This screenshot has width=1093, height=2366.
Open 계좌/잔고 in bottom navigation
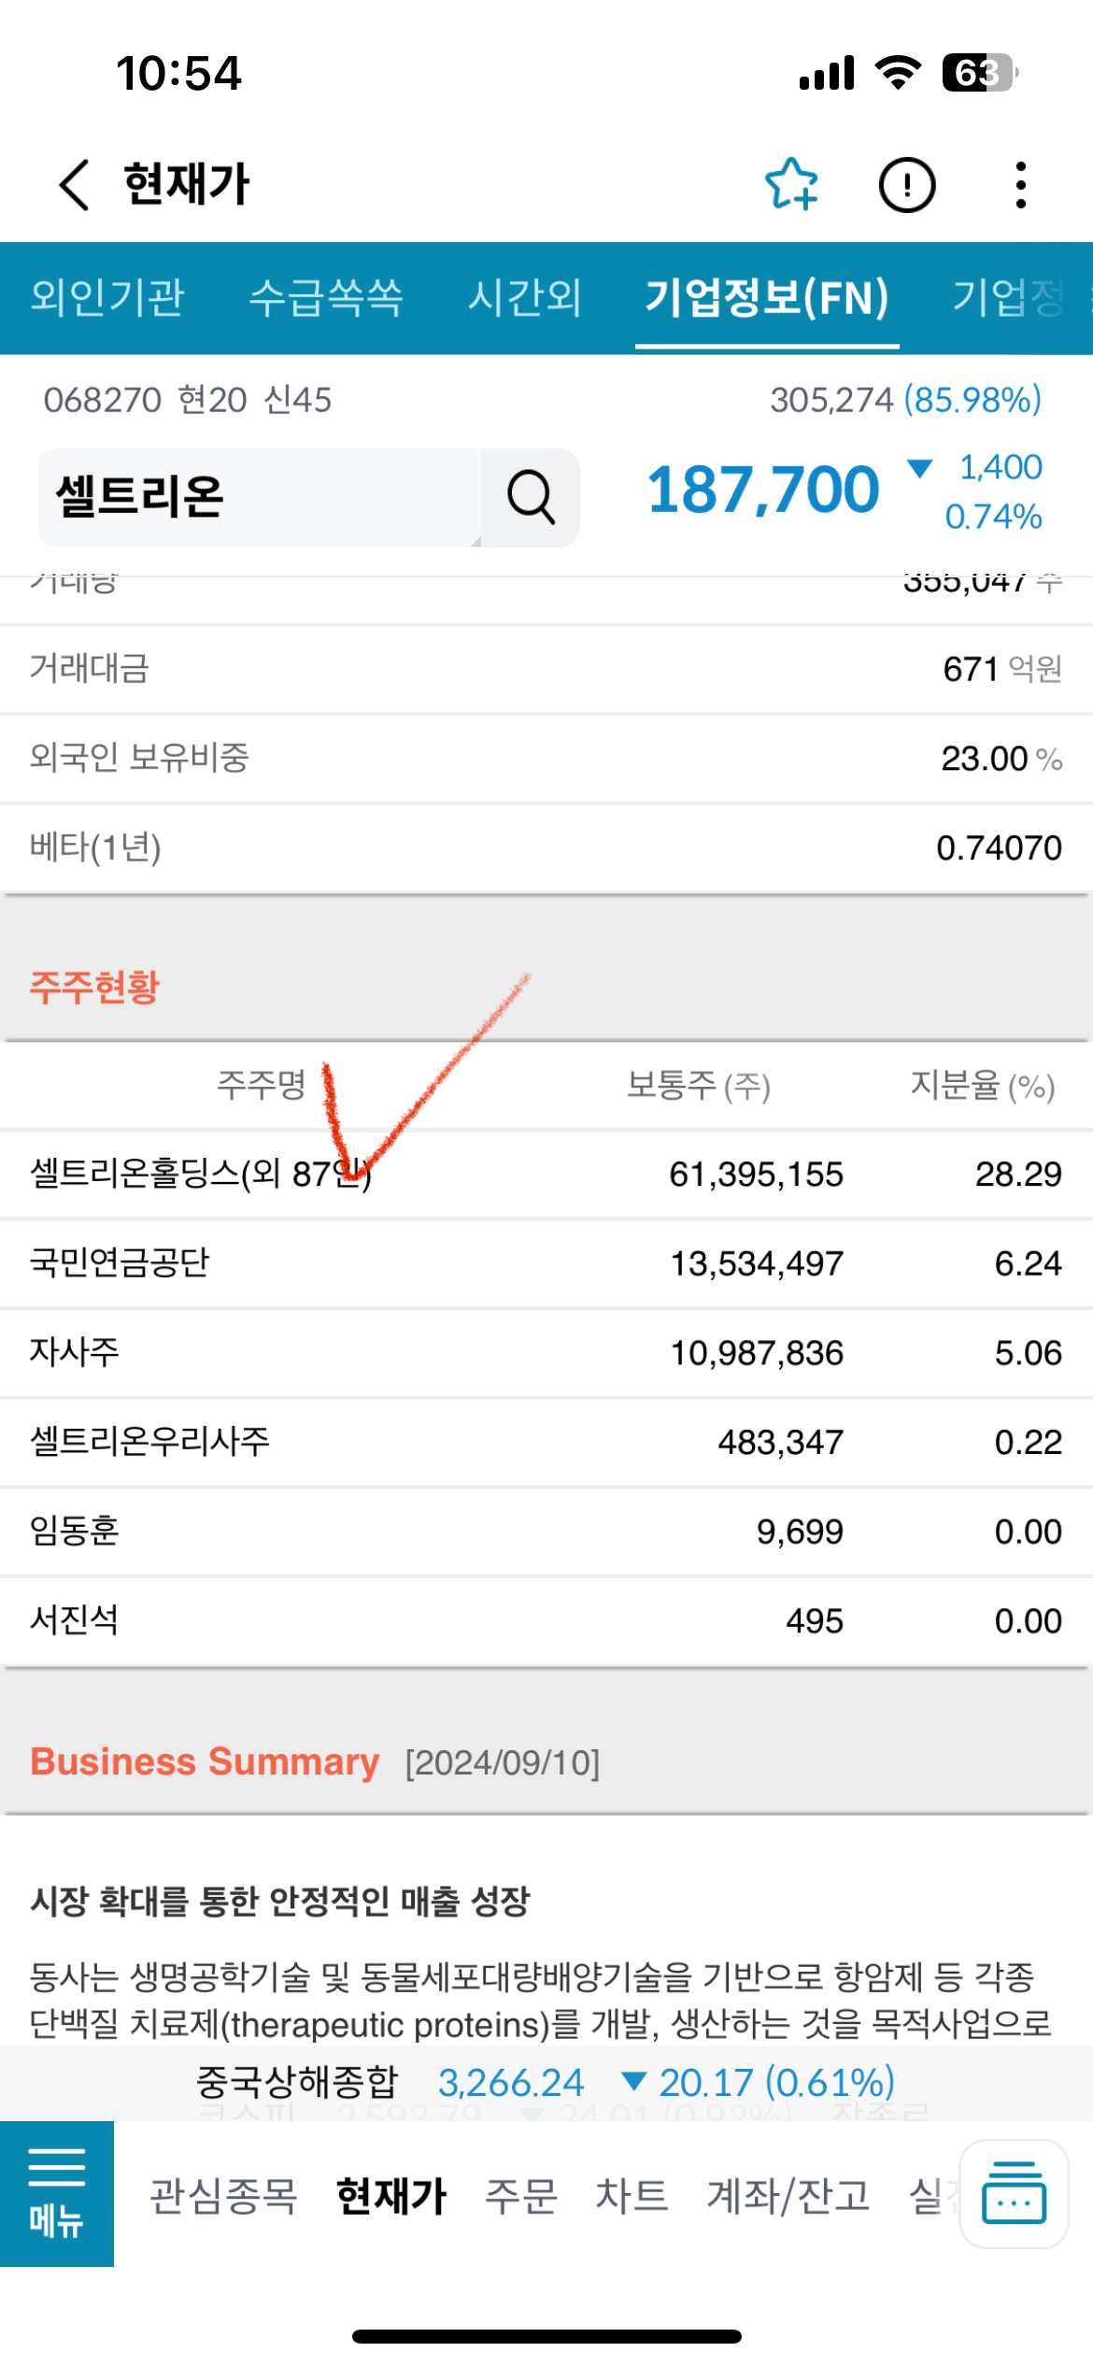[x=788, y=2195]
